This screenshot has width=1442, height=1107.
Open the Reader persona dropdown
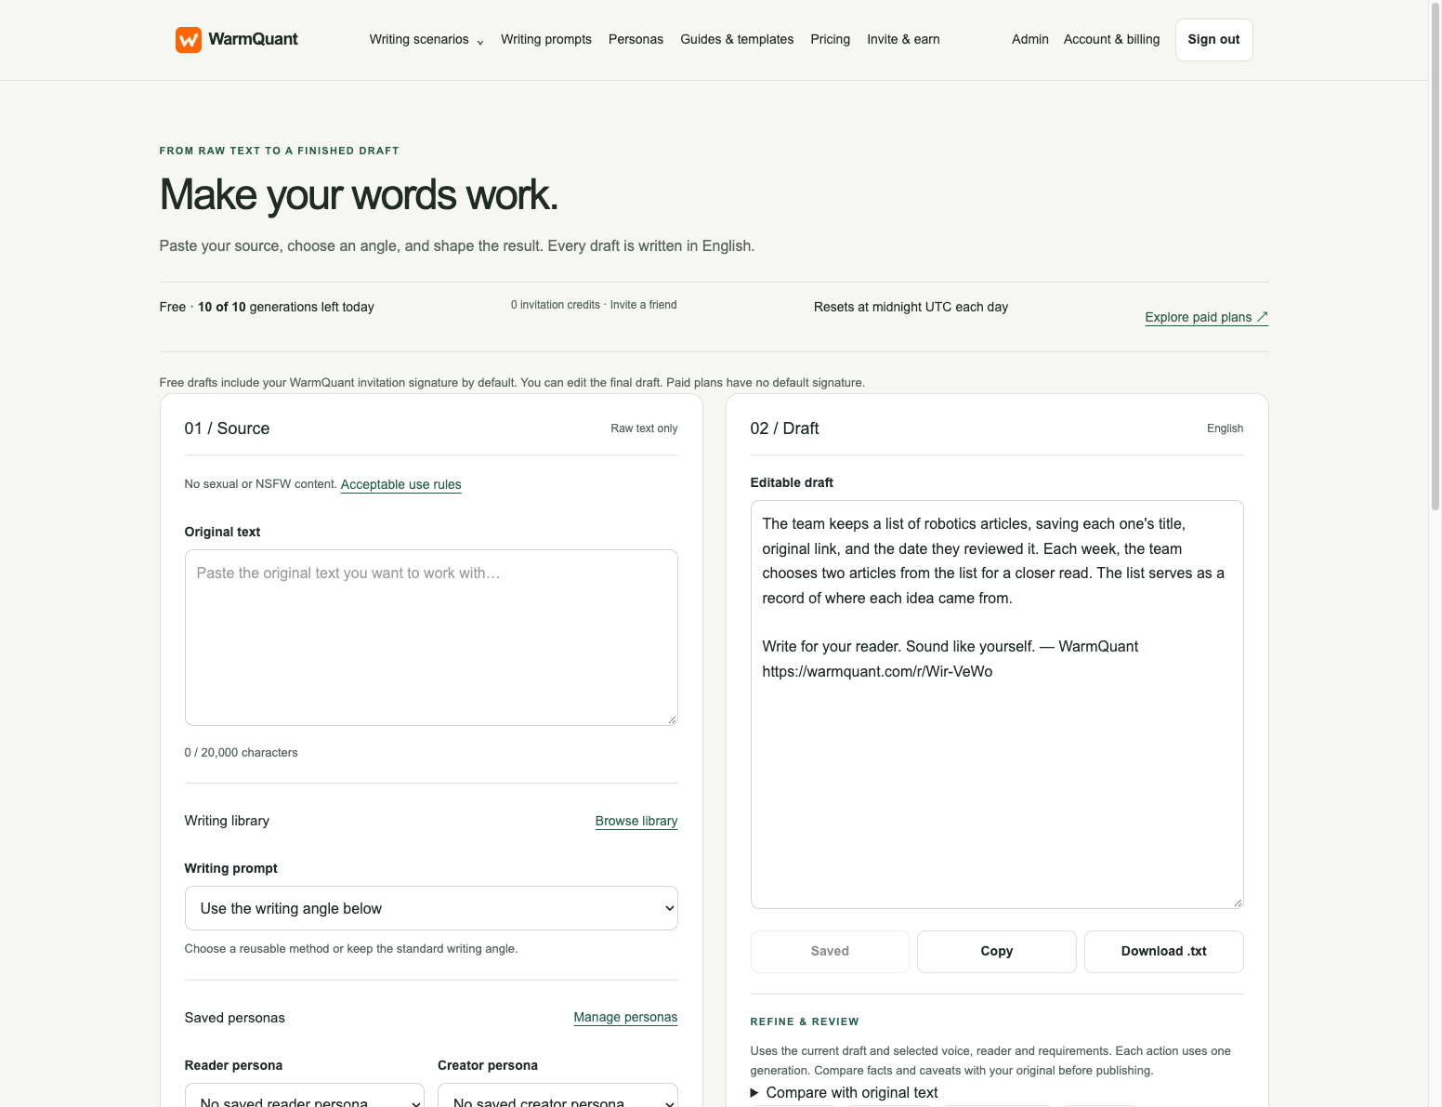[305, 1097]
